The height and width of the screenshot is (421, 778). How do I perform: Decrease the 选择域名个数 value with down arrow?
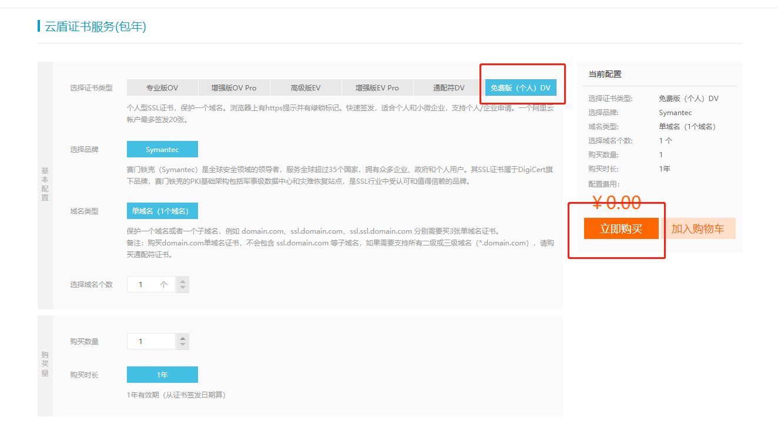[183, 287]
